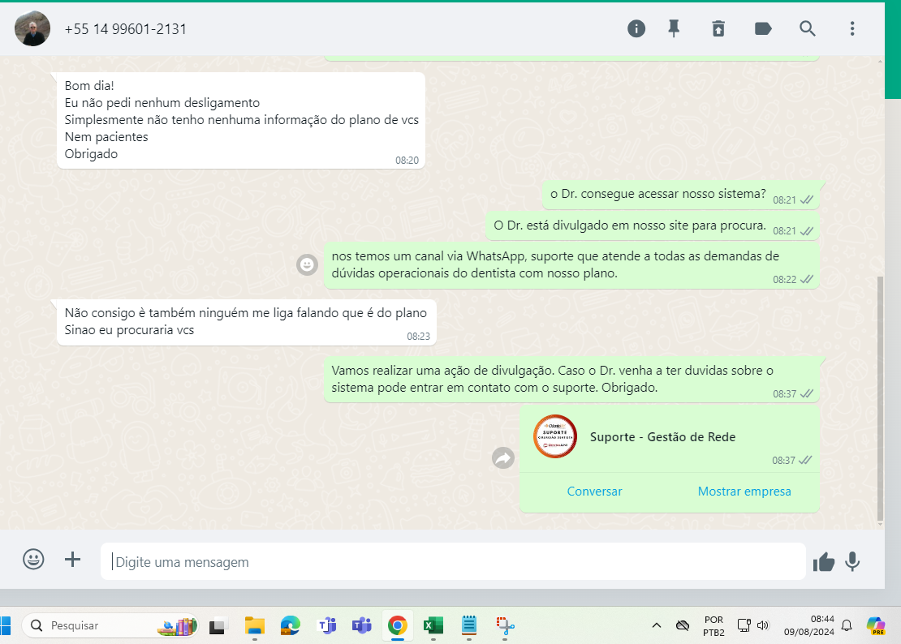This screenshot has width=901, height=644.
Task: Send a thumbs-up with the like icon
Action: pyautogui.click(x=824, y=561)
